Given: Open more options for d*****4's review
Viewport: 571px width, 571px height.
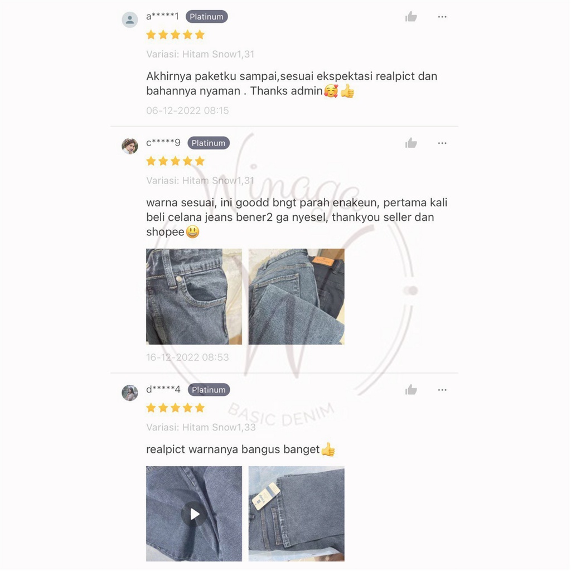Looking at the screenshot, I should point(442,390).
